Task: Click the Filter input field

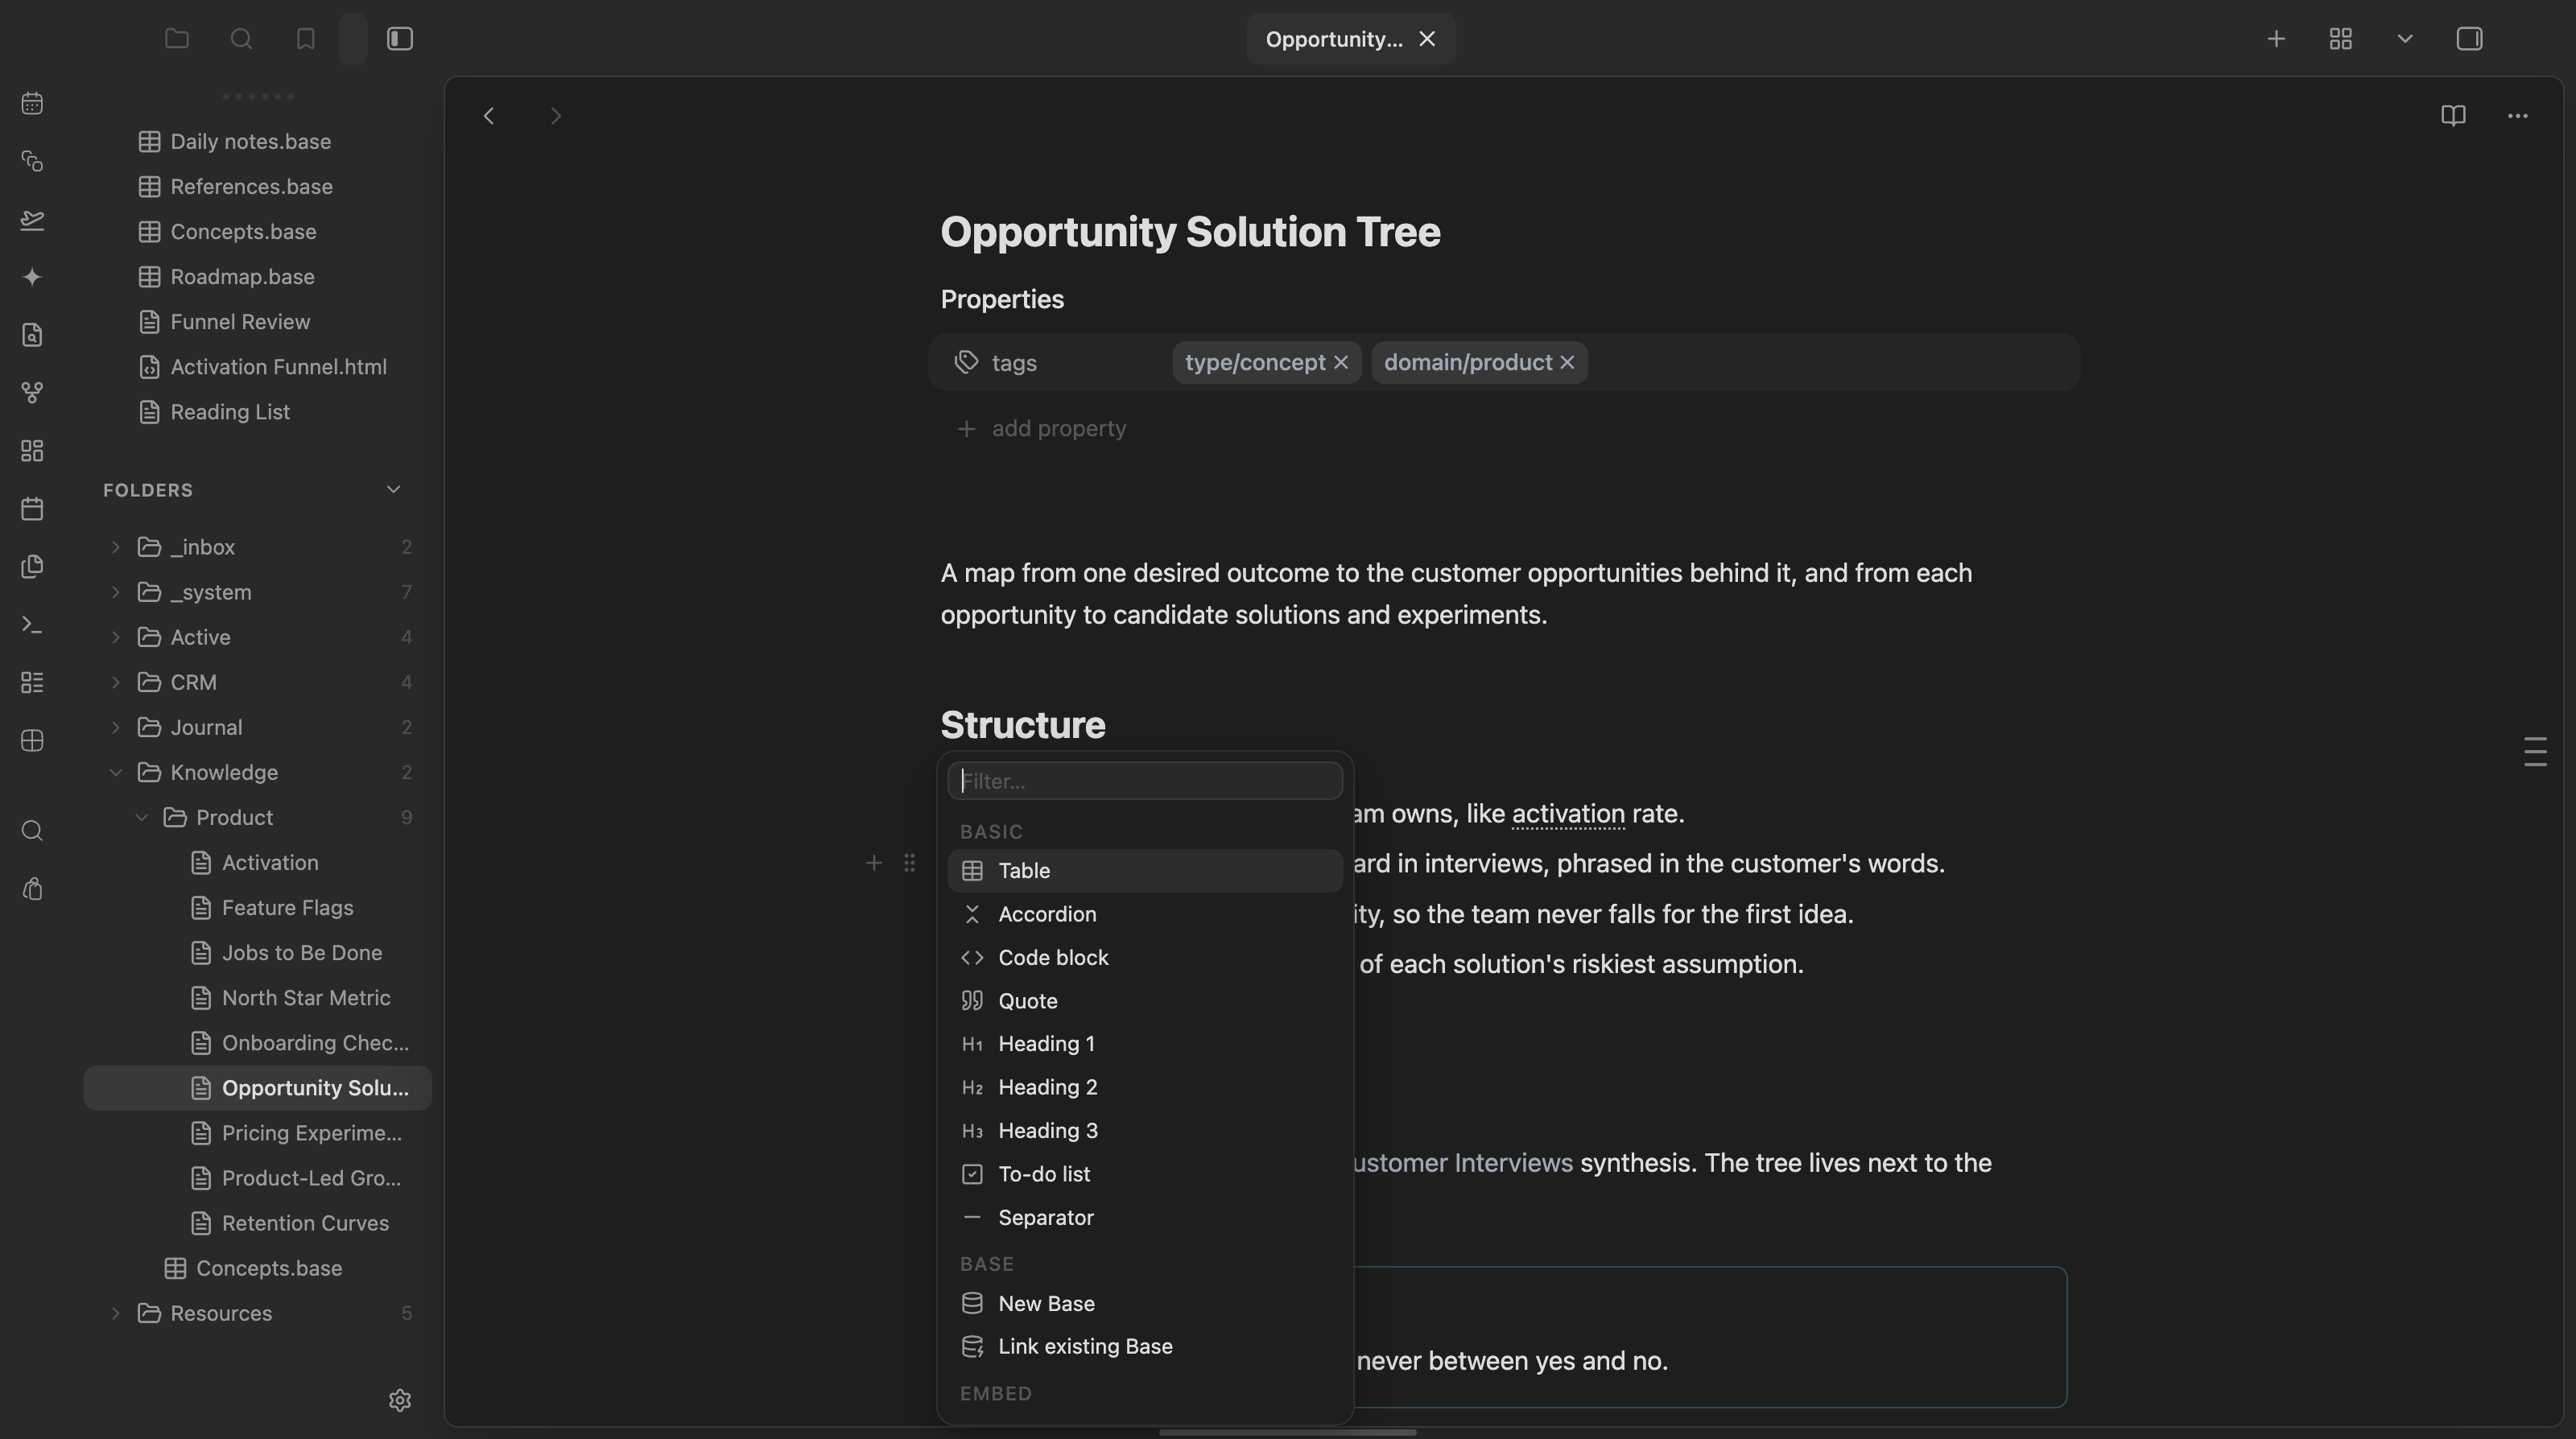Action: pos(1144,781)
